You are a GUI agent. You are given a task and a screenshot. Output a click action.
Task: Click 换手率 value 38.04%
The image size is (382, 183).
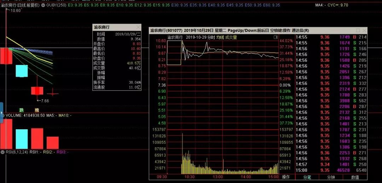pos(135,82)
